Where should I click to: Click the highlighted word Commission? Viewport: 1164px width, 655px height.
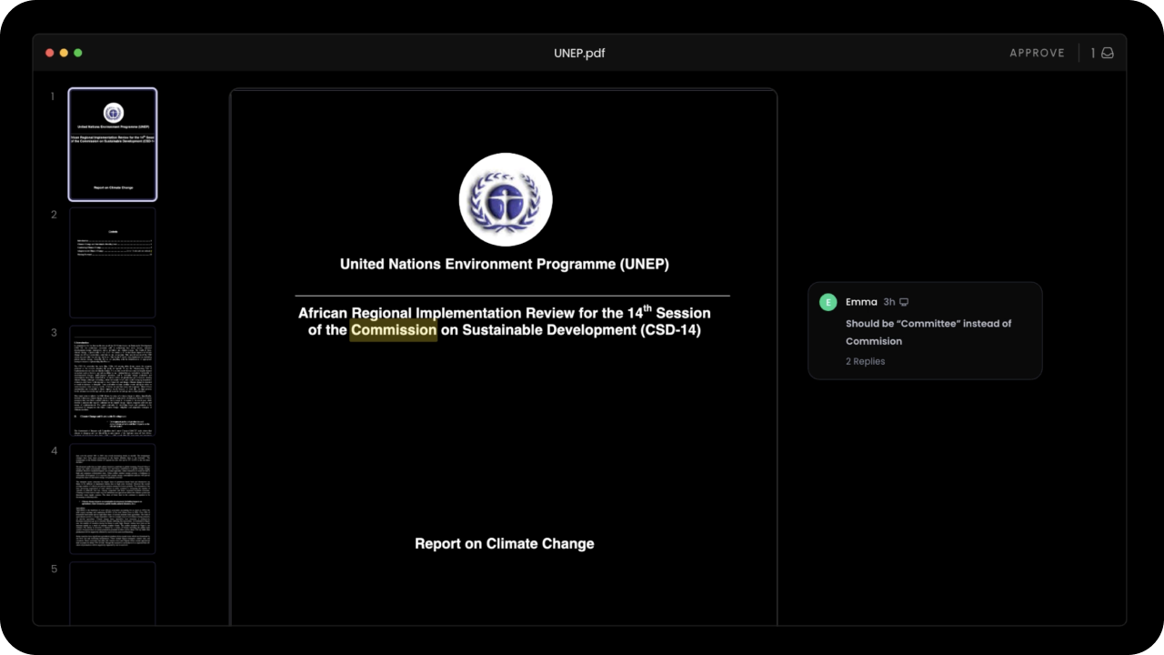pos(394,329)
